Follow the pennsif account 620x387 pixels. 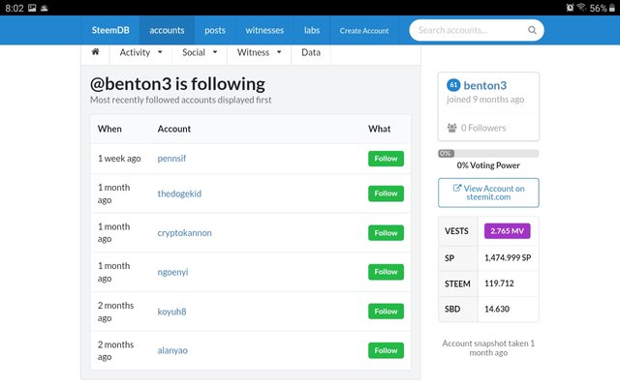(x=386, y=159)
